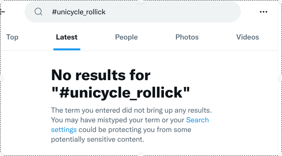Click the magnifying glass search icon
The width and height of the screenshot is (282, 156).
[x=38, y=12]
